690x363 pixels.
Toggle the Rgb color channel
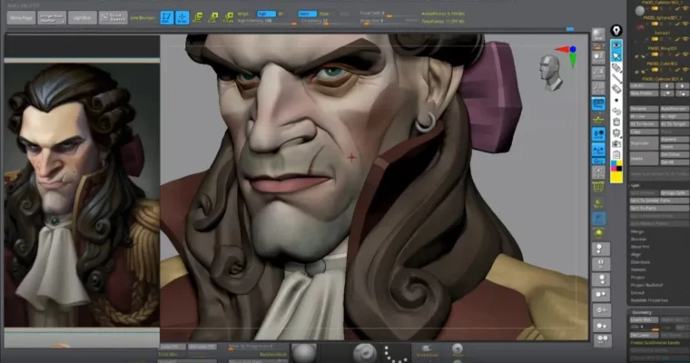tap(265, 14)
